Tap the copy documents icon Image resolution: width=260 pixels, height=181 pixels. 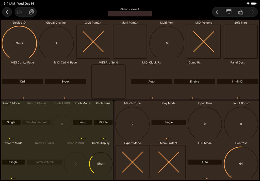point(31,12)
